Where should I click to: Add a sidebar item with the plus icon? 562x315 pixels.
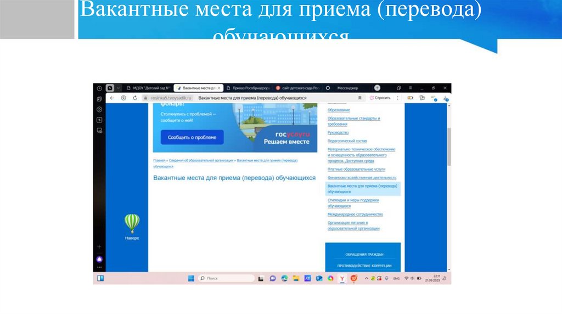99,247
